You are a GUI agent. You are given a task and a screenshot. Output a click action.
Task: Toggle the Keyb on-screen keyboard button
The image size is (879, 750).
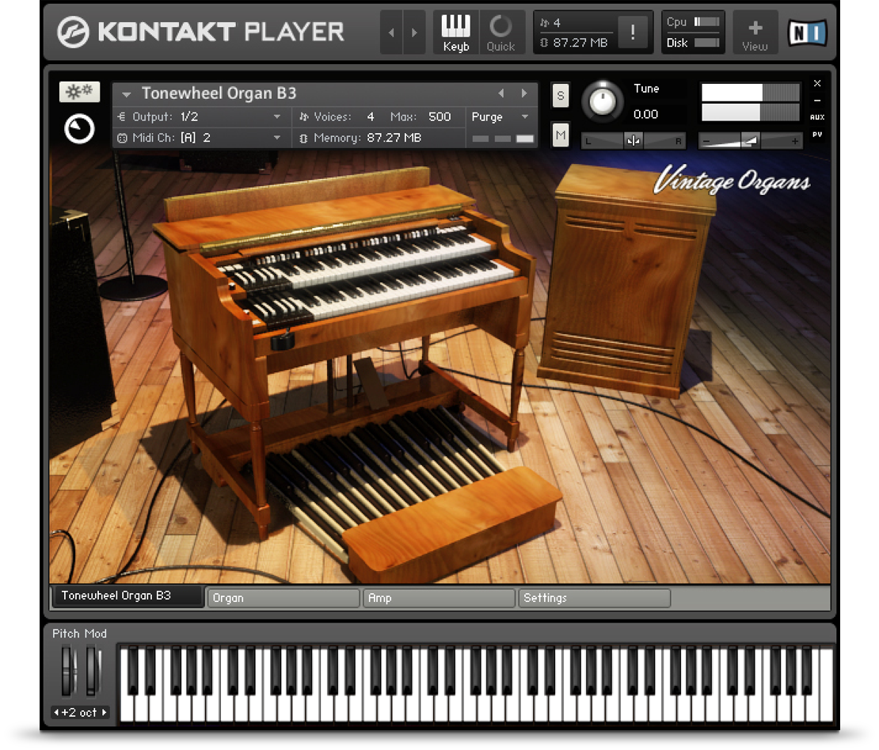[x=456, y=32]
